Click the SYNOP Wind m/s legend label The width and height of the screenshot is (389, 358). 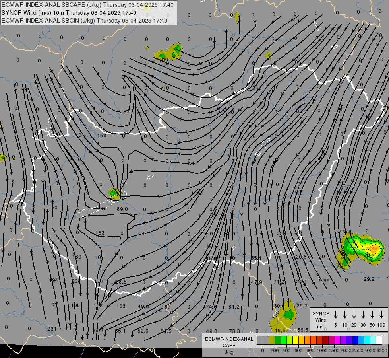point(321,320)
